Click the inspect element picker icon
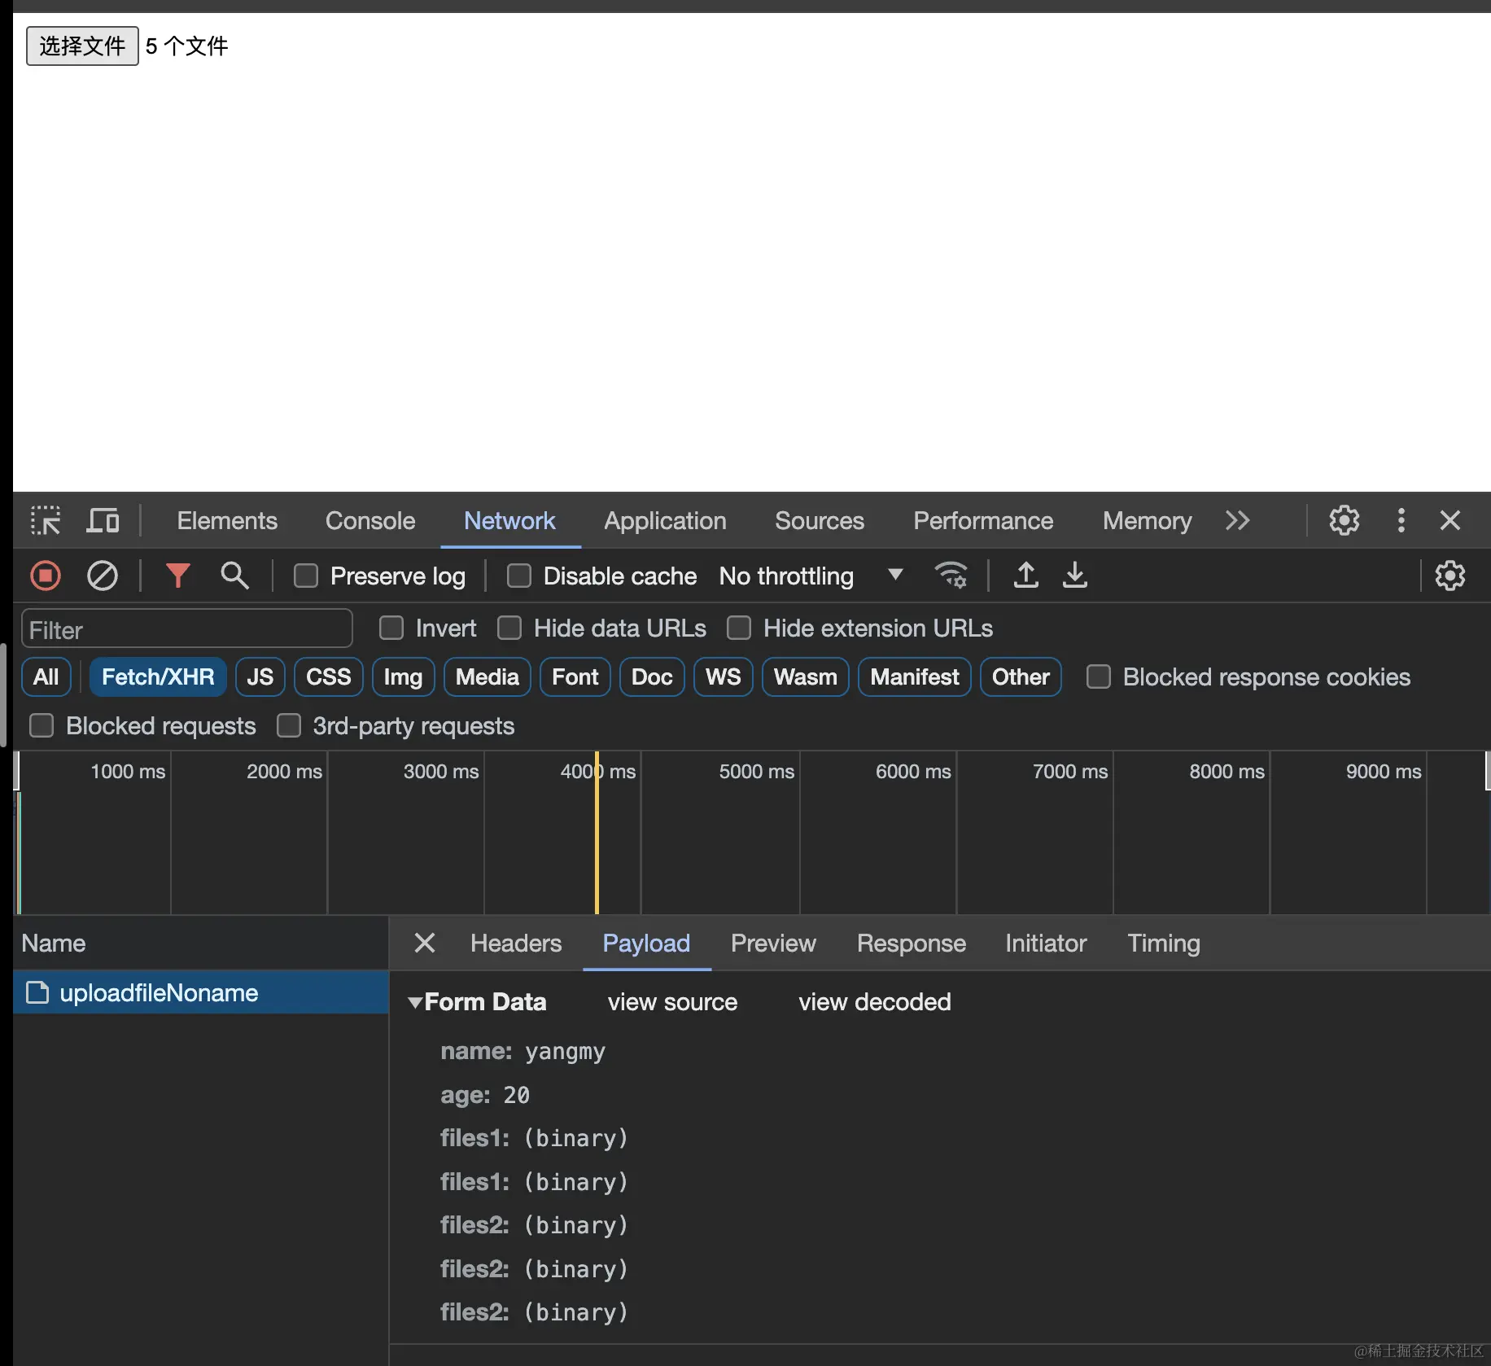 click(x=46, y=521)
